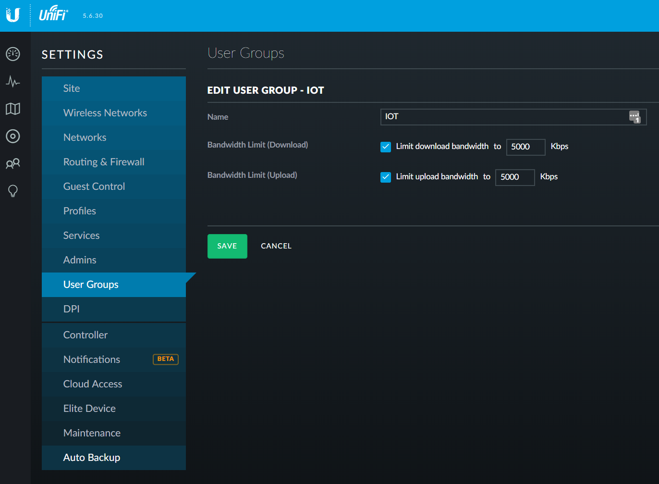
Task: Open the Site settings section
Action: click(x=114, y=88)
